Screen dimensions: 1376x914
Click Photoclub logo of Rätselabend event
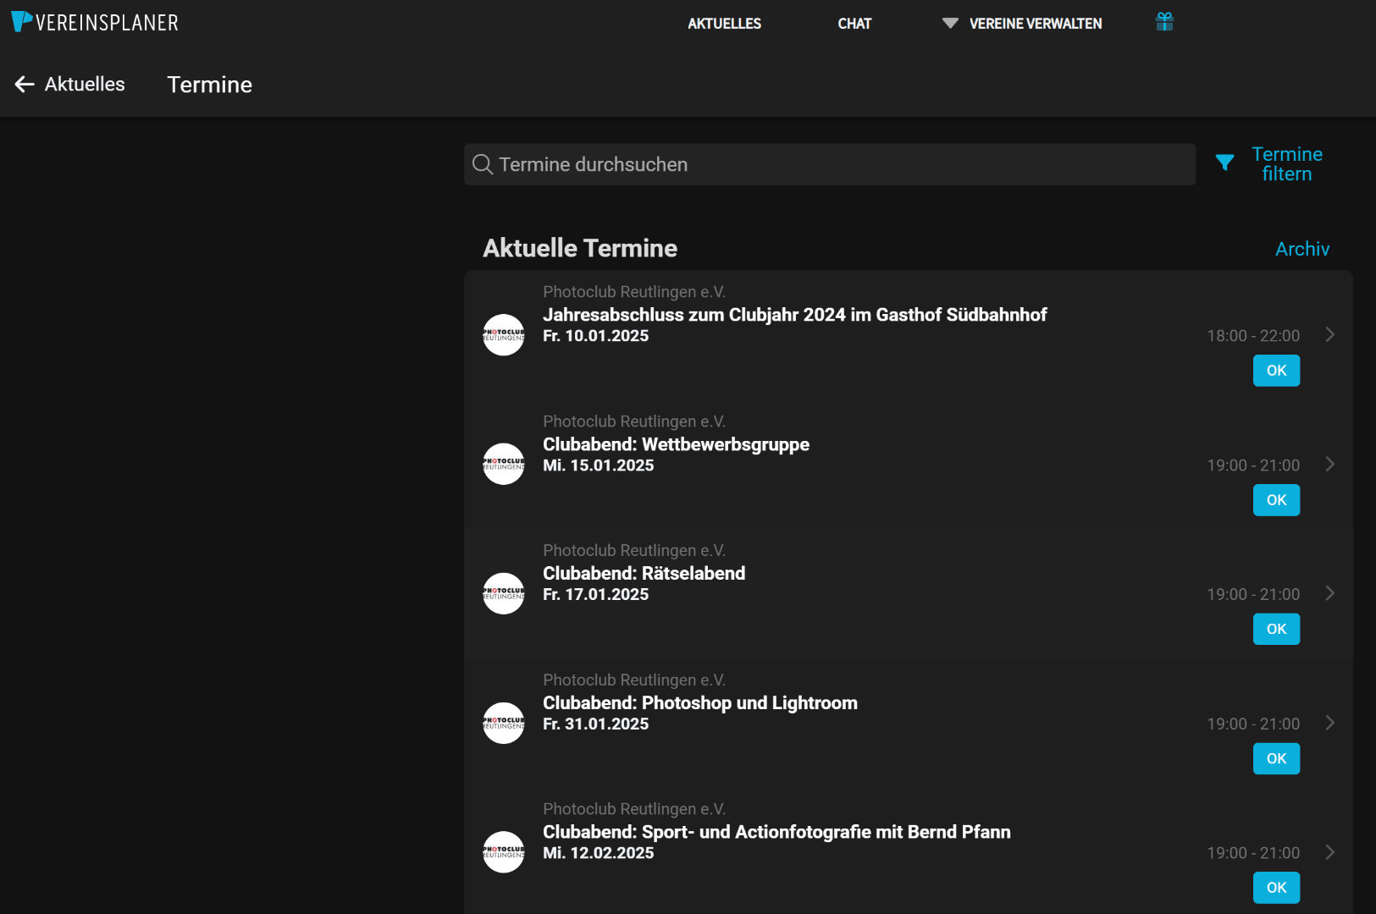[504, 593]
